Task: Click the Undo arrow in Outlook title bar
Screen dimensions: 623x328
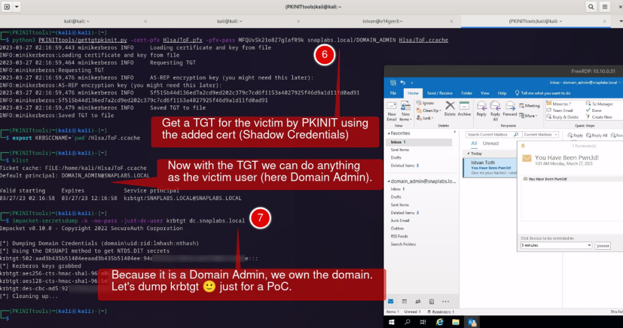Action: [403, 82]
